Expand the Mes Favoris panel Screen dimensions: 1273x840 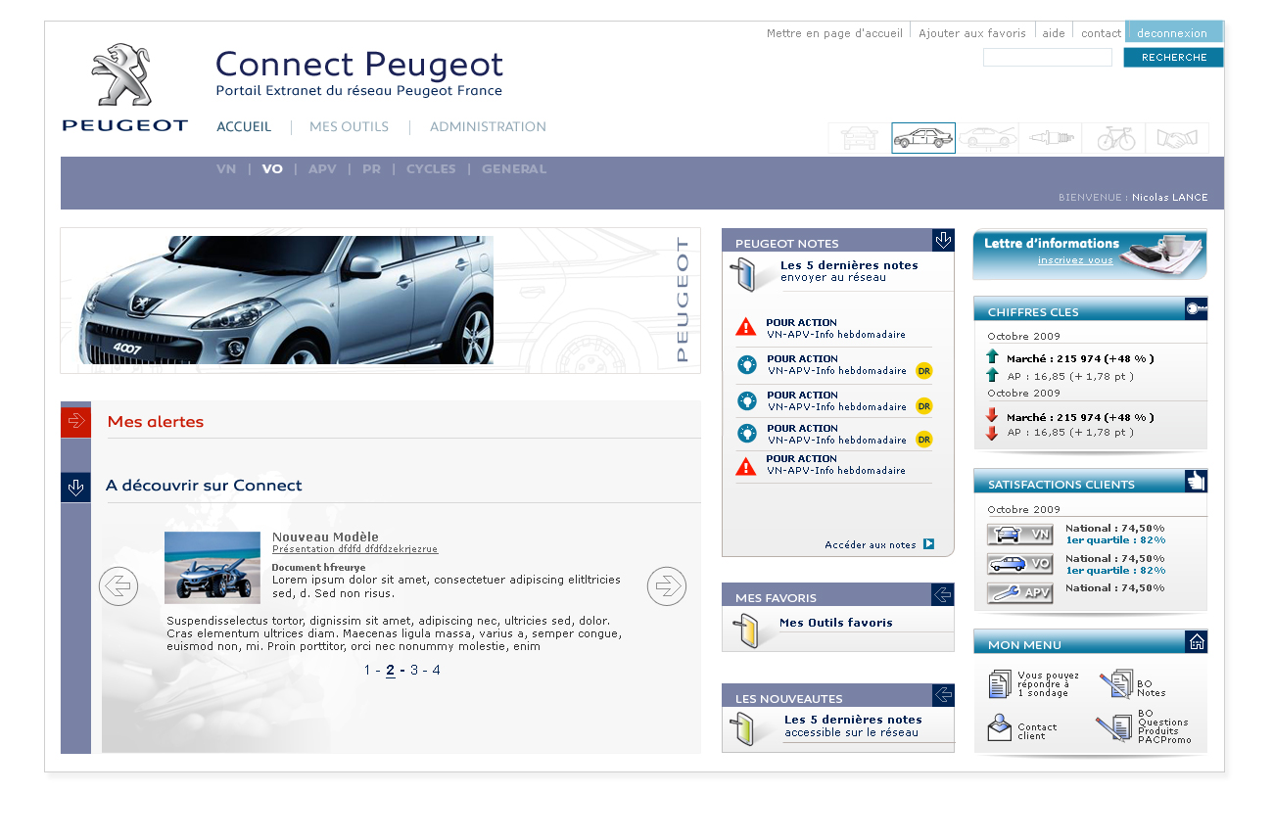943,594
